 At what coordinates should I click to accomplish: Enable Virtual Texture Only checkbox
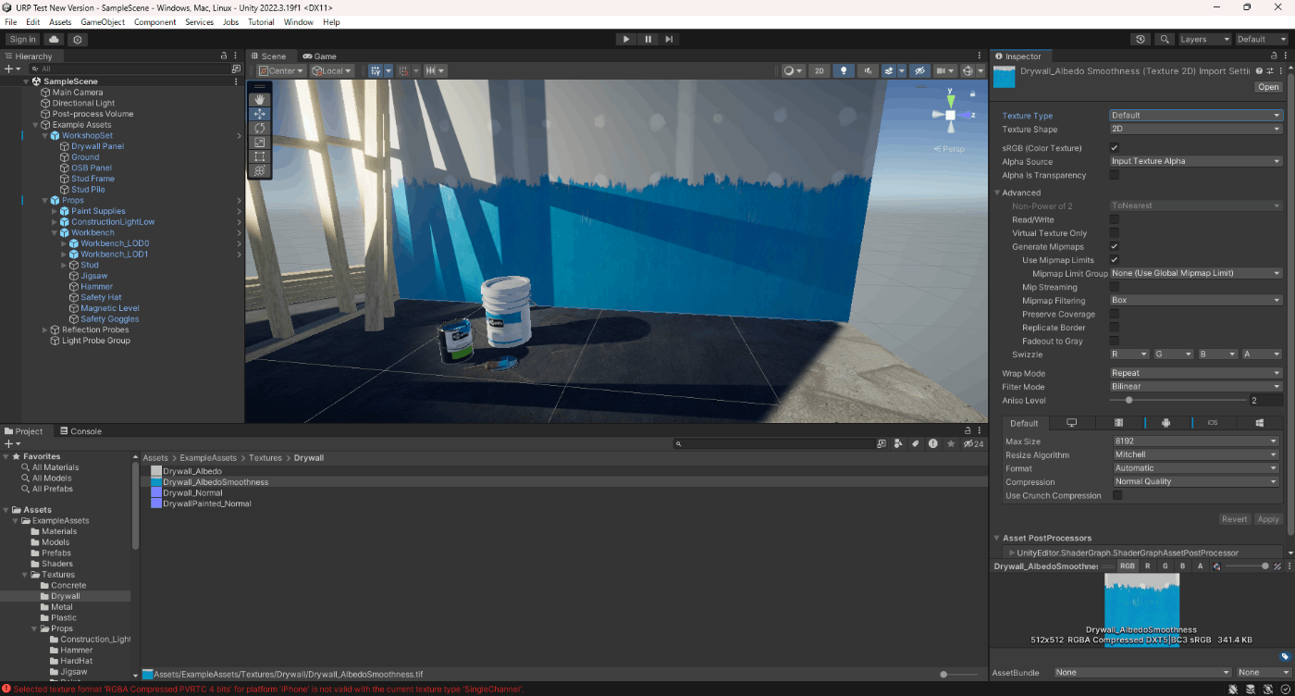coord(1114,233)
